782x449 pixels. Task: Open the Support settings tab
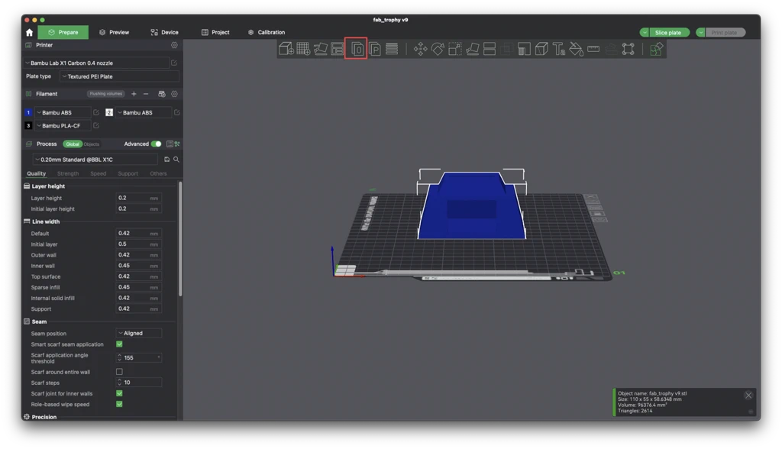point(128,173)
